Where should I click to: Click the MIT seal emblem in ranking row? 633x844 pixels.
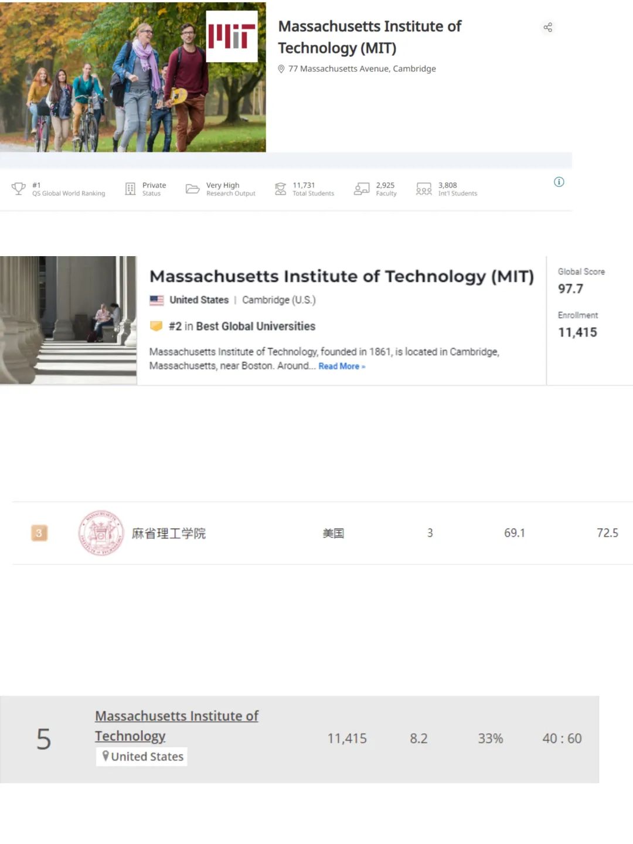click(101, 533)
